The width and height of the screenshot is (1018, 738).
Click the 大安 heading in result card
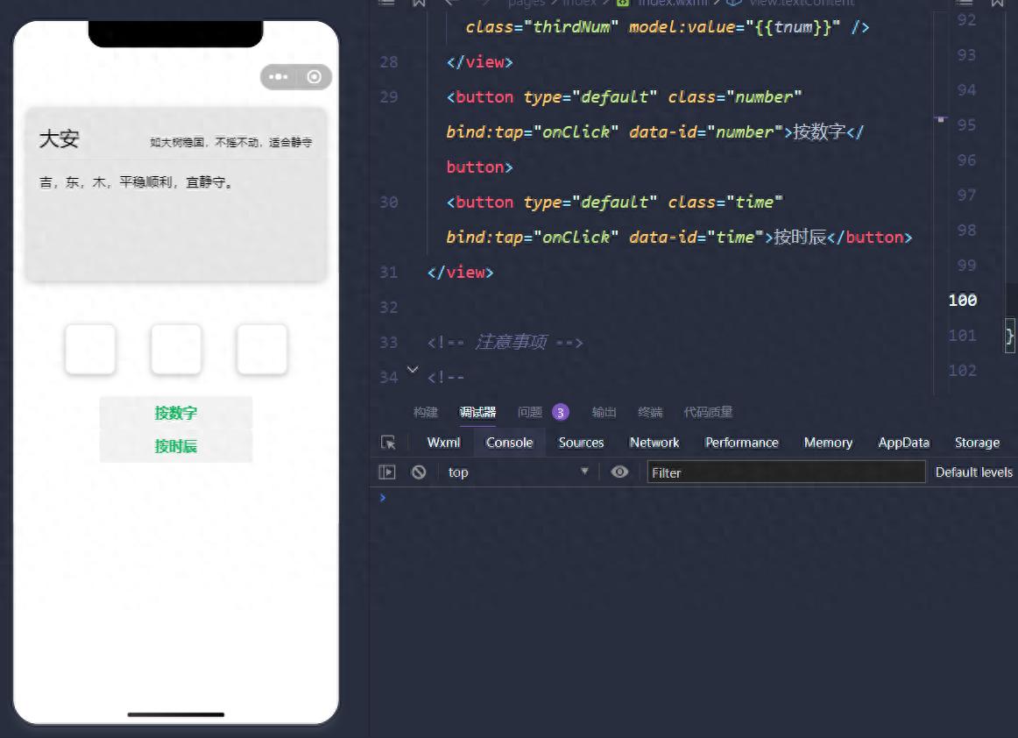pos(59,138)
